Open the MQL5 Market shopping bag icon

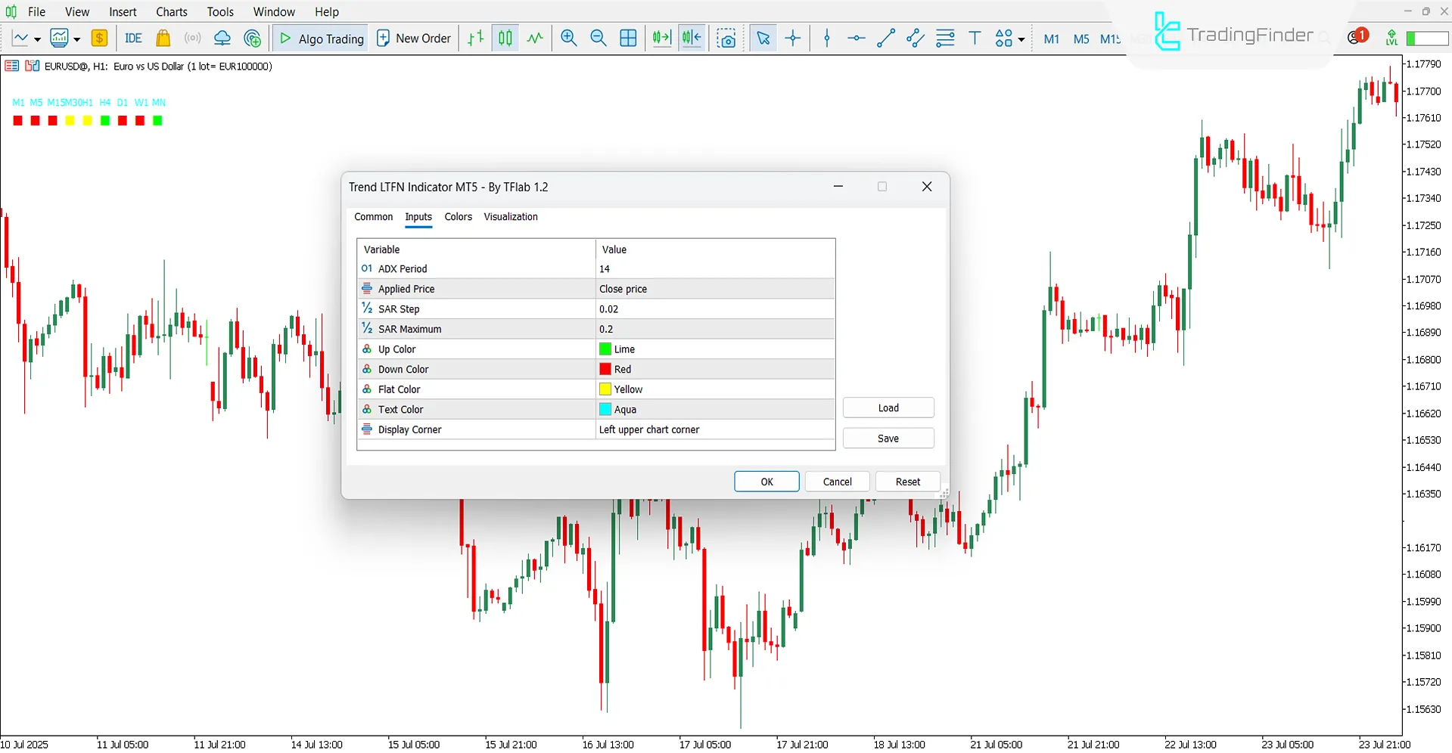[163, 38]
